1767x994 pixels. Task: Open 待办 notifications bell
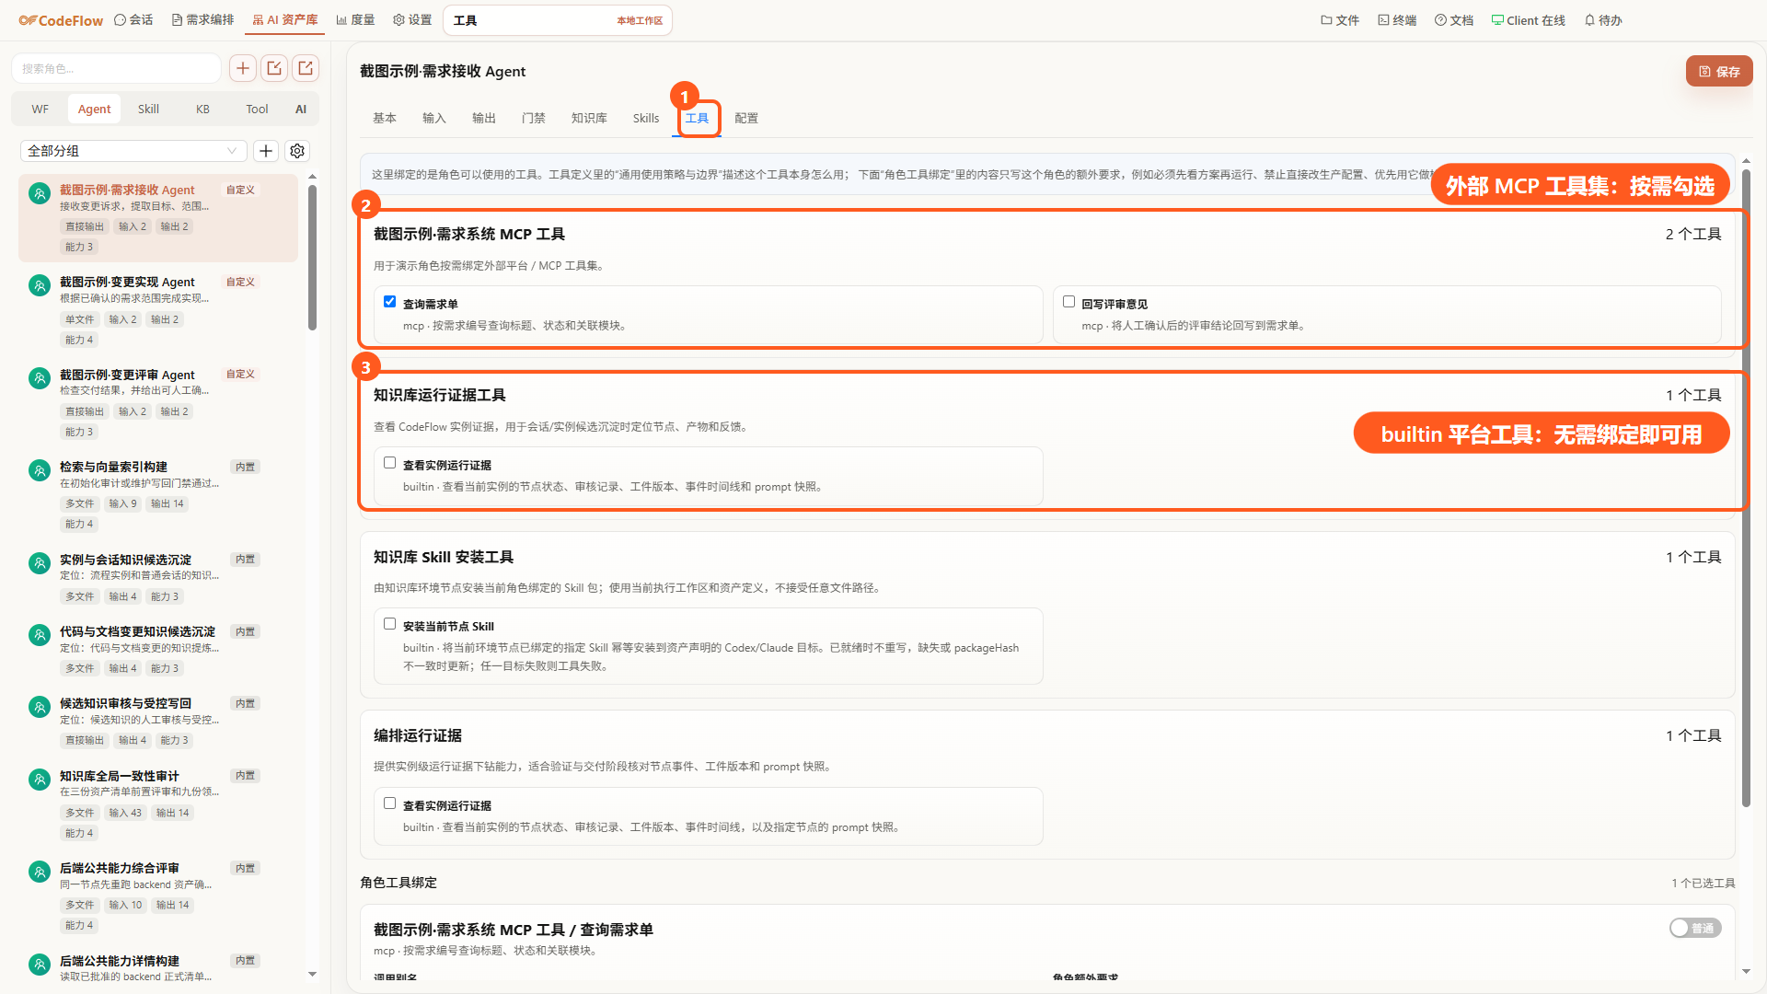(1603, 20)
